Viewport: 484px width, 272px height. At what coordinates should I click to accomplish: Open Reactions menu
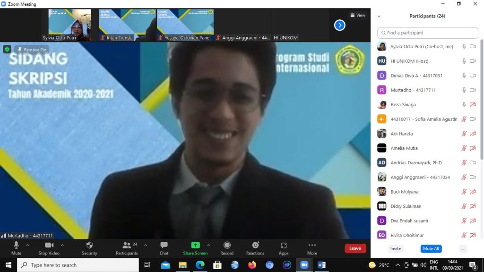255,248
